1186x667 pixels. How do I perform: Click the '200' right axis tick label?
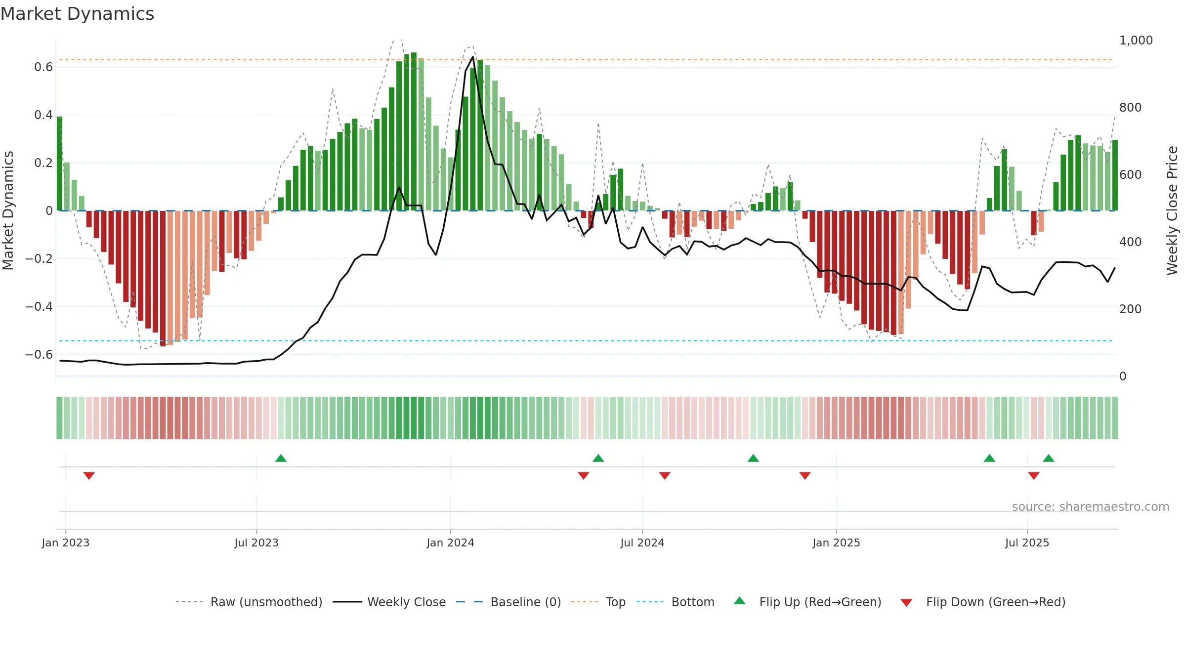coord(1130,309)
